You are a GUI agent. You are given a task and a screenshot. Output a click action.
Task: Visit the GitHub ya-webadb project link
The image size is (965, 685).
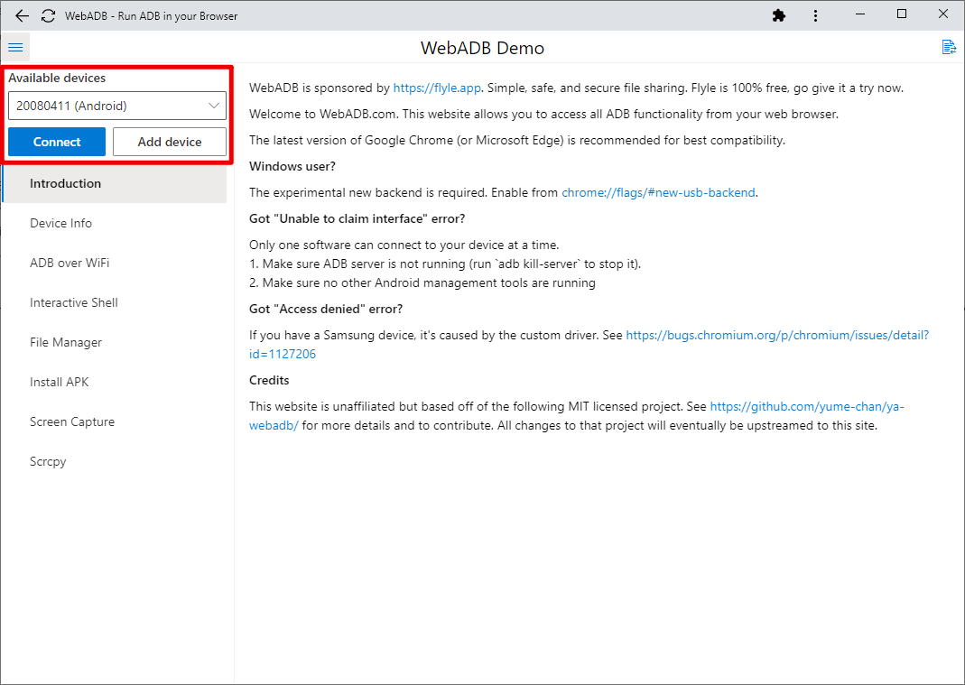tap(806, 406)
